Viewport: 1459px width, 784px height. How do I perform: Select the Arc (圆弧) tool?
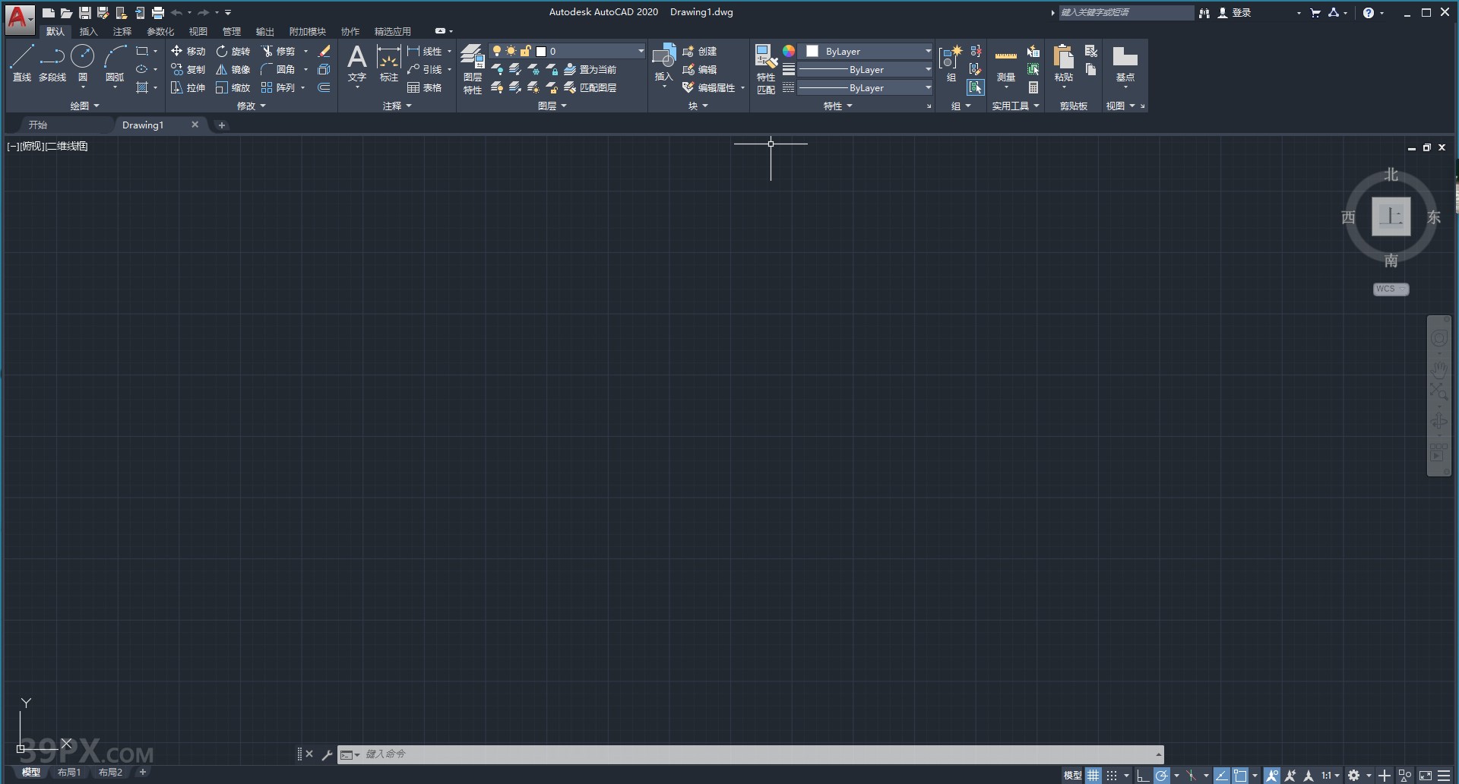[x=115, y=63]
